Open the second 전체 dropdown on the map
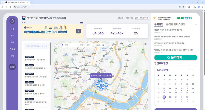205x110 pixels. click(82, 45)
